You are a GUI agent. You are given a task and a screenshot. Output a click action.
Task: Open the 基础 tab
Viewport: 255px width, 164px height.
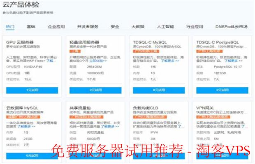pos(31,27)
